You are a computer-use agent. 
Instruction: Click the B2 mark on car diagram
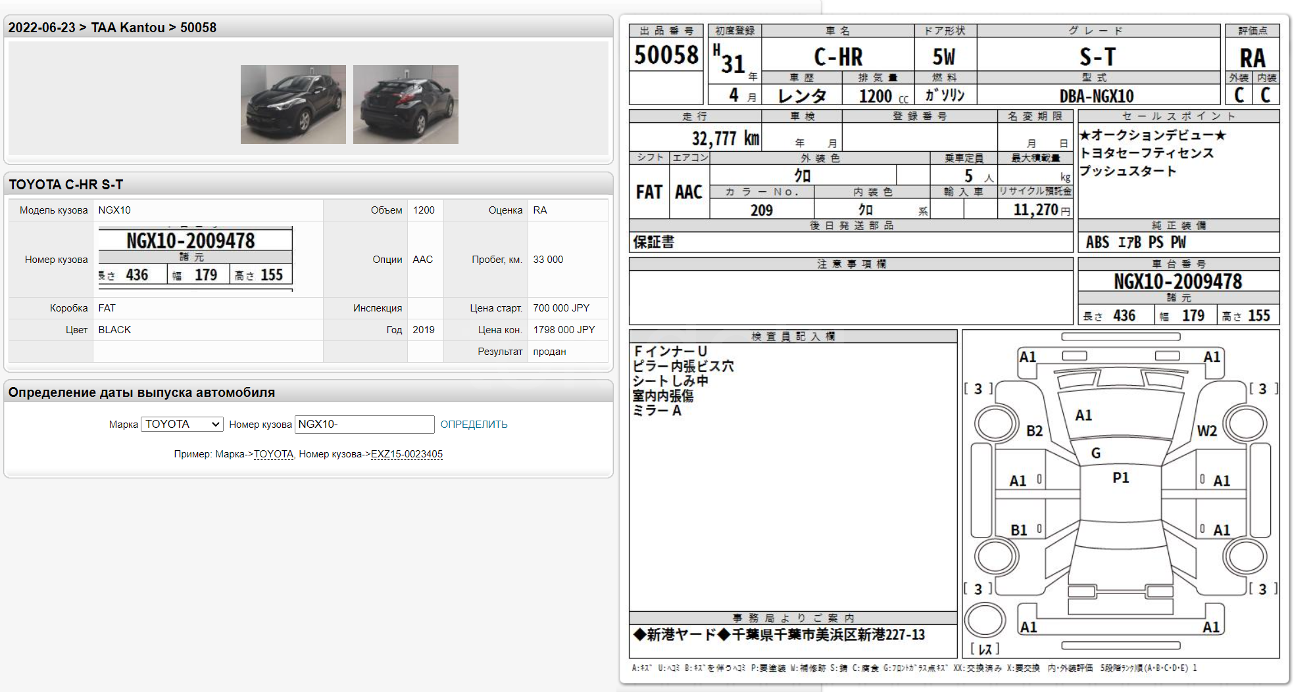pos(1034,431)
